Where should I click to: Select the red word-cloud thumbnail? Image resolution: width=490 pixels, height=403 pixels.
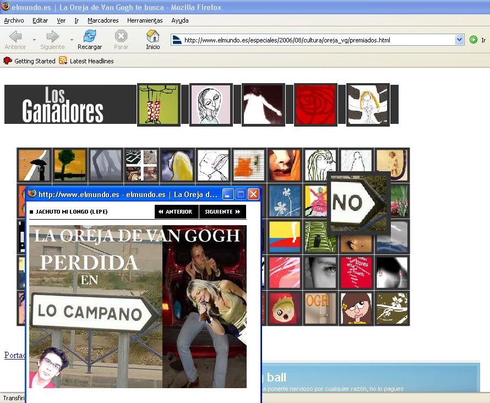point(356,273)
